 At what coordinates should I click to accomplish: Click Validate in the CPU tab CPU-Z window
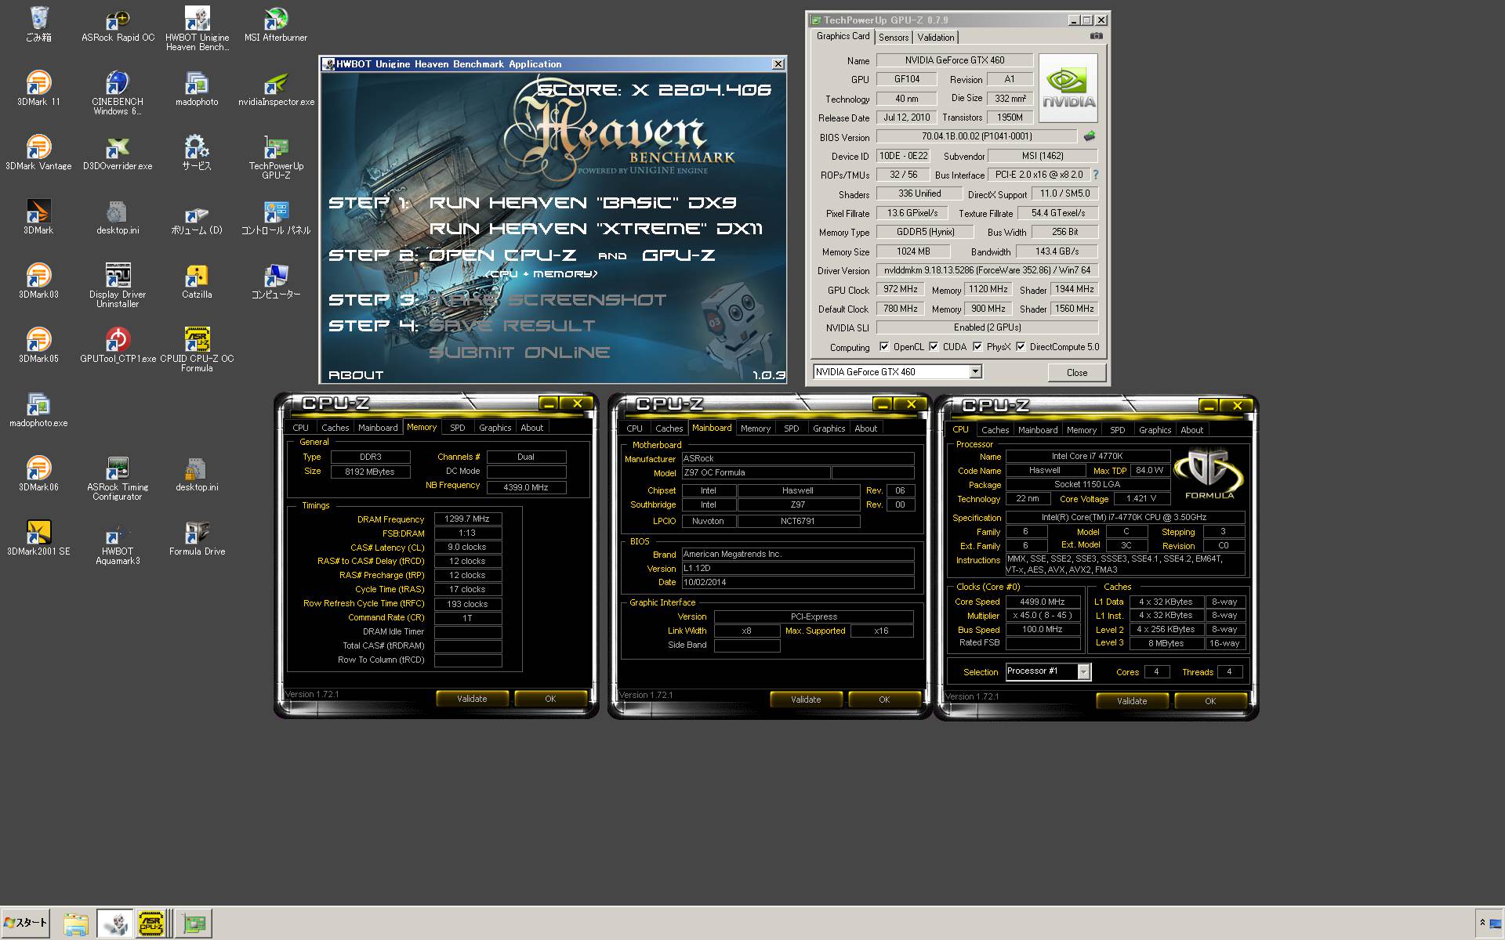tap(1132, 701)
